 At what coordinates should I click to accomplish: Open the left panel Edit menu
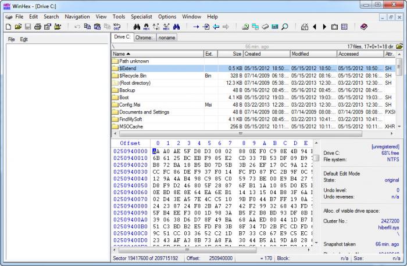coord(24,39)
